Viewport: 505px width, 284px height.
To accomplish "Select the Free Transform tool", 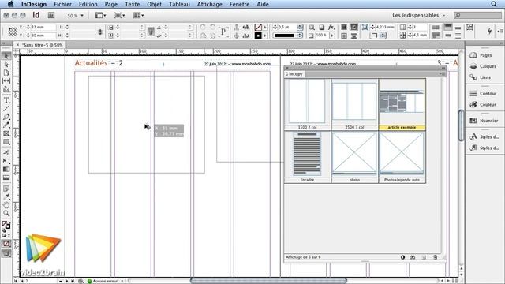I will (6, 161).
